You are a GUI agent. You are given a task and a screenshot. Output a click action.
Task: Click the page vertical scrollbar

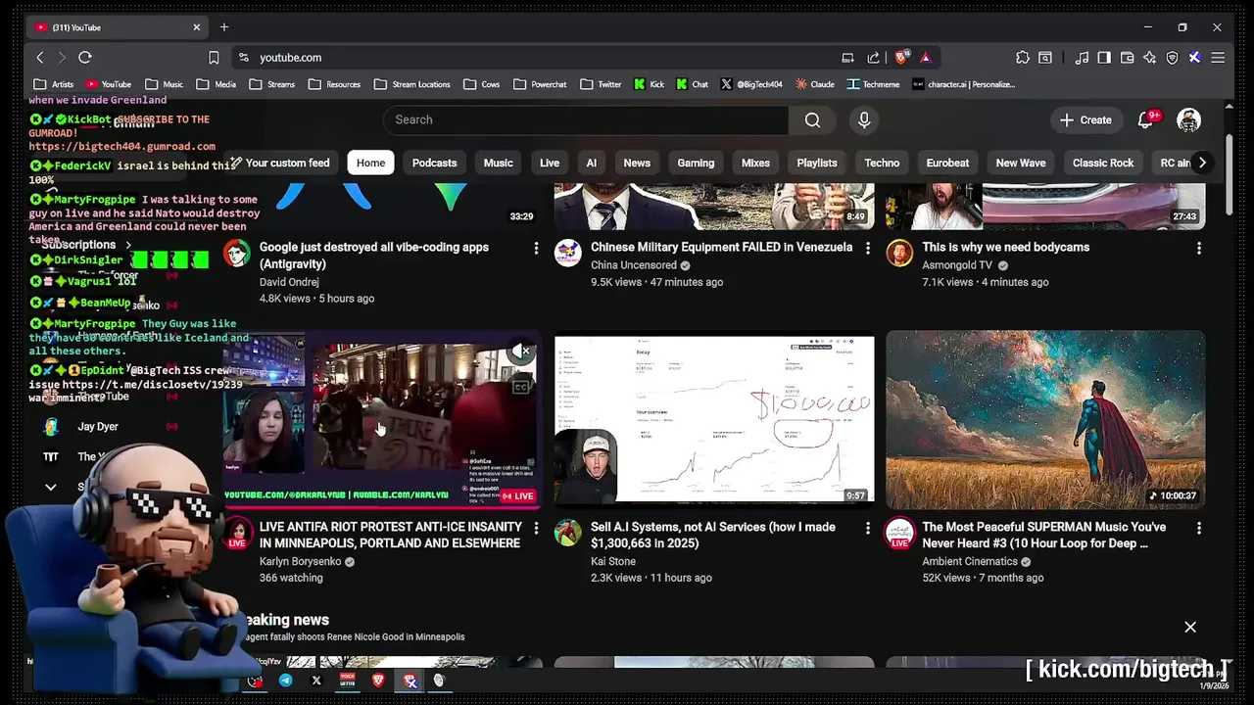pos(1230,176)
